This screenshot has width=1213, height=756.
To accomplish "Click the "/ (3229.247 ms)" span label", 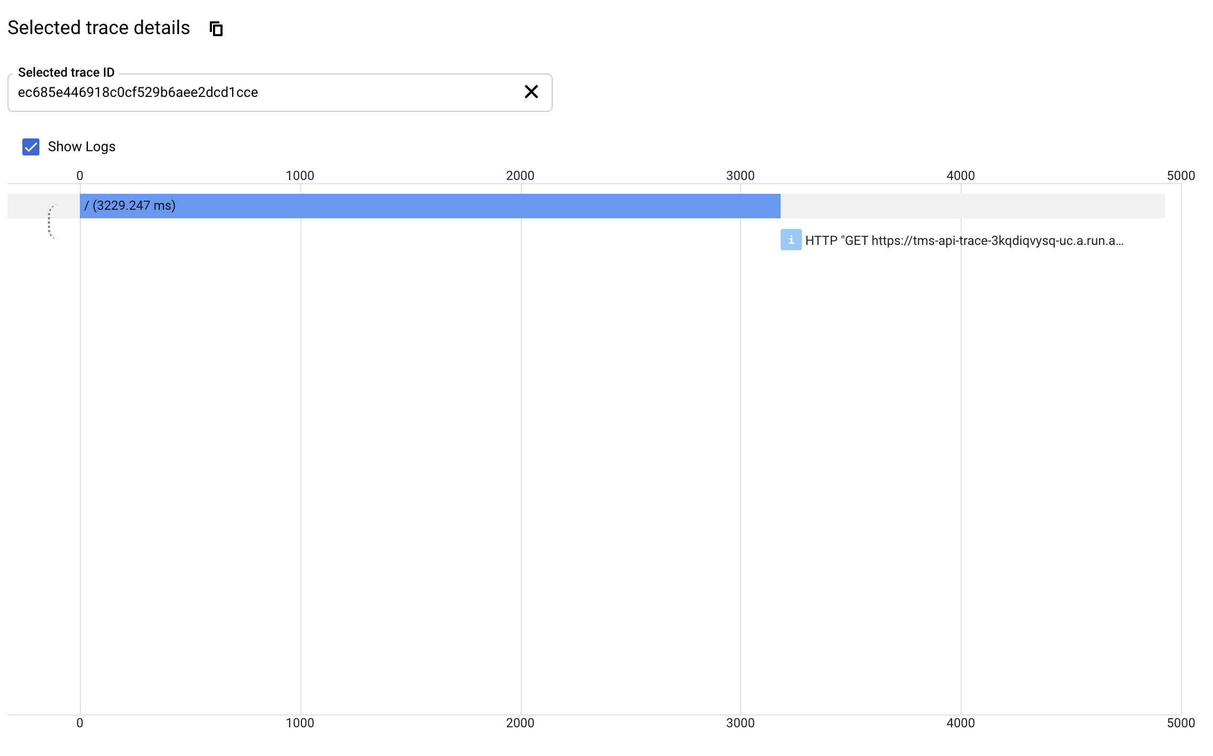I will [130, 206].
